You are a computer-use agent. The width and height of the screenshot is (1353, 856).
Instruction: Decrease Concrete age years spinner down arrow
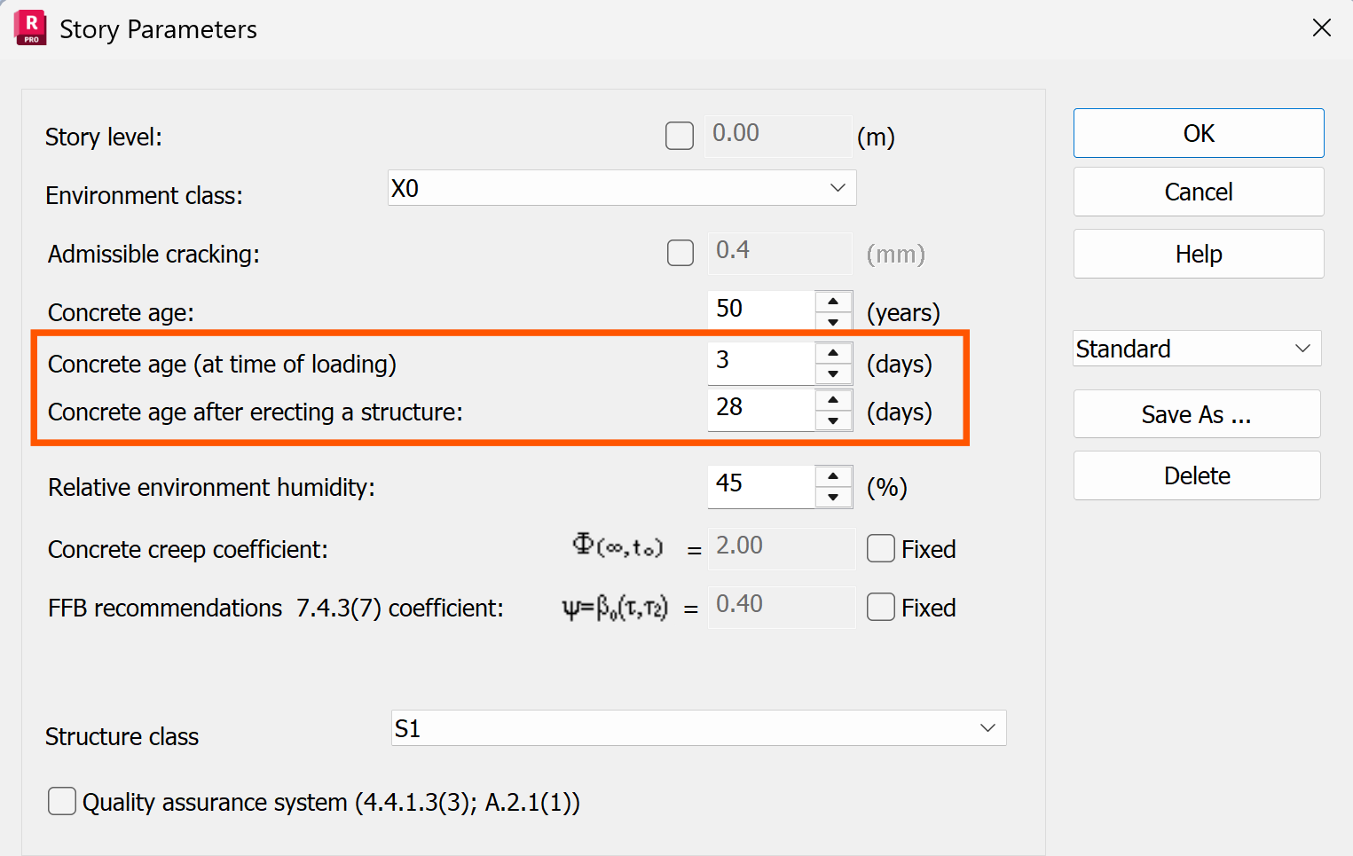pyautogui.click(x=833, y=322)
